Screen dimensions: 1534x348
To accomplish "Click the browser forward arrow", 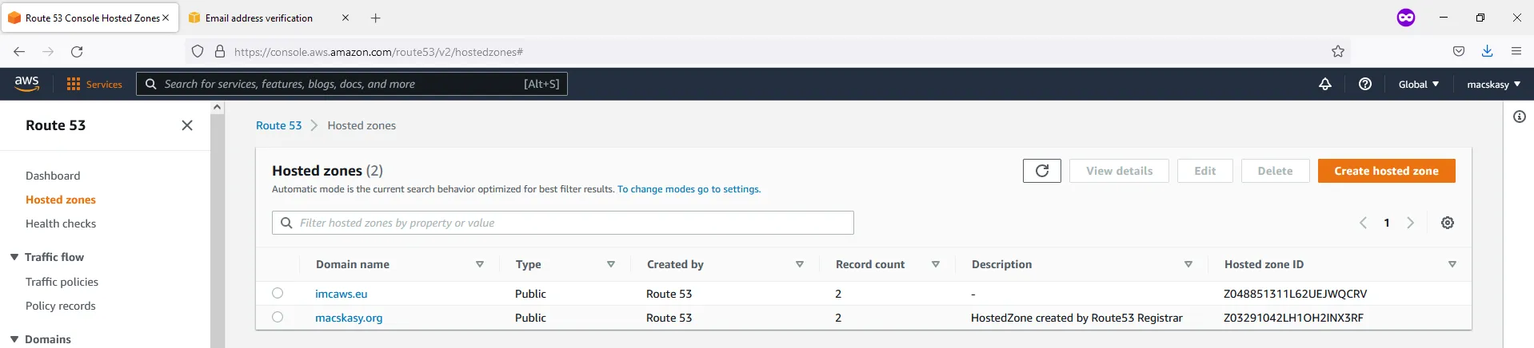I will (48, 52).
